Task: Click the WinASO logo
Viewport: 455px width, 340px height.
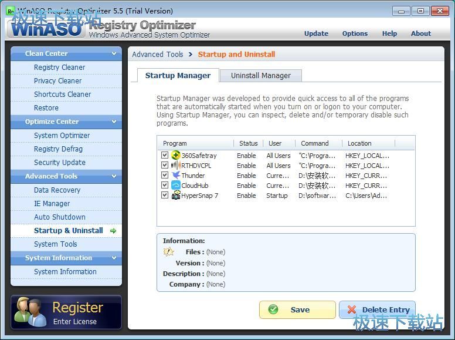Action: pos(46,28)
